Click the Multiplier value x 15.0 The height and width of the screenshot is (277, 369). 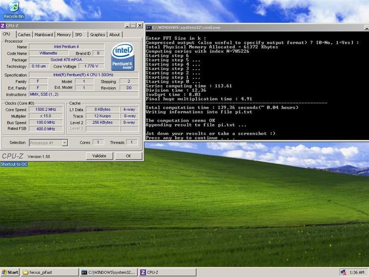[x=46, y=116]
